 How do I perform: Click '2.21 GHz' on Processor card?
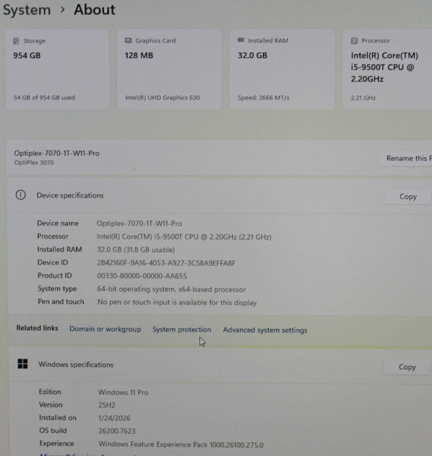[x=363, y=98]
